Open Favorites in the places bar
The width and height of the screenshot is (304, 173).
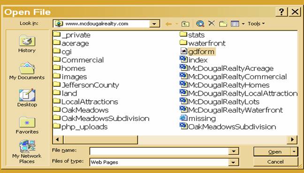27,125
